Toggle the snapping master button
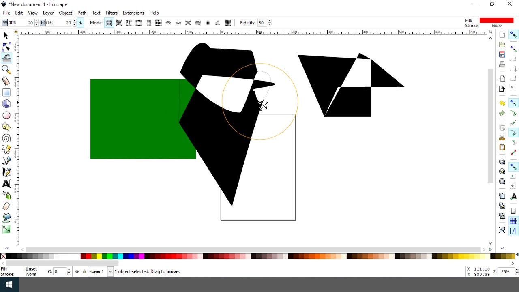The image size is (519, 292). (513, 35)
